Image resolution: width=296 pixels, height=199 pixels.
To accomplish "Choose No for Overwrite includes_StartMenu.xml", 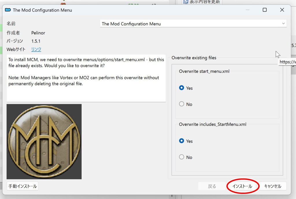I will pos(182,157).
